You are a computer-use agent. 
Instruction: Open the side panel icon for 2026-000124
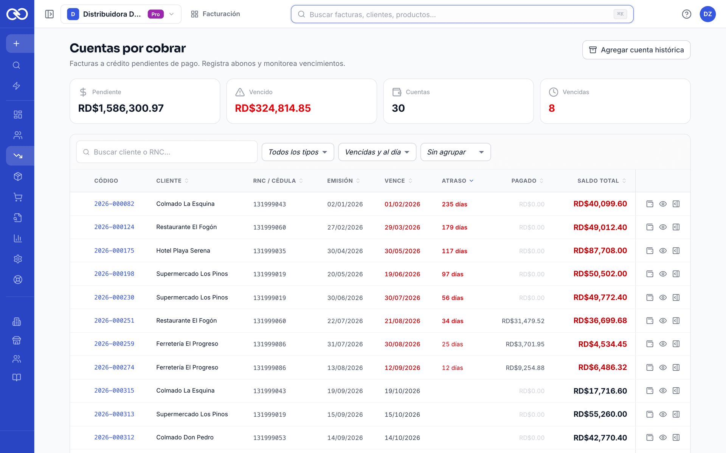pyautogui.click(x=676, y=227)
